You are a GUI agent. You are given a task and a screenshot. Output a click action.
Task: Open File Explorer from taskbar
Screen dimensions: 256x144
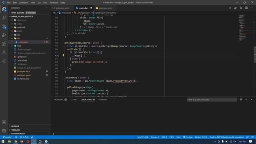(10, 141)
